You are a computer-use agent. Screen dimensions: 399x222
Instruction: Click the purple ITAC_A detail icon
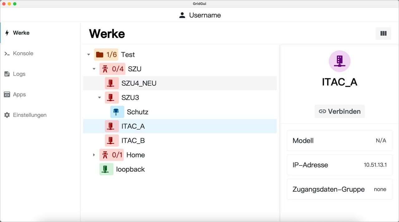[339, 61]
